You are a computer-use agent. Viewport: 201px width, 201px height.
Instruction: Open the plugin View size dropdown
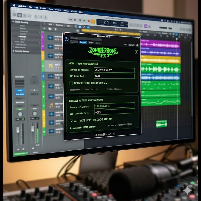[x=131, y=45]
